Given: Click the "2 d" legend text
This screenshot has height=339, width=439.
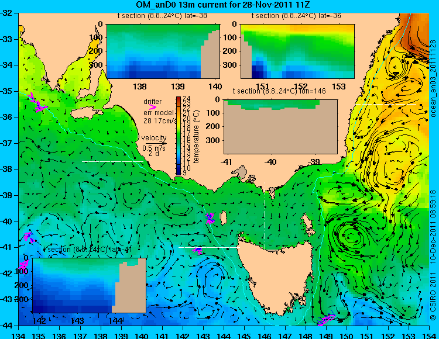Looking at the screenshot, I should (x=154, y=154).
